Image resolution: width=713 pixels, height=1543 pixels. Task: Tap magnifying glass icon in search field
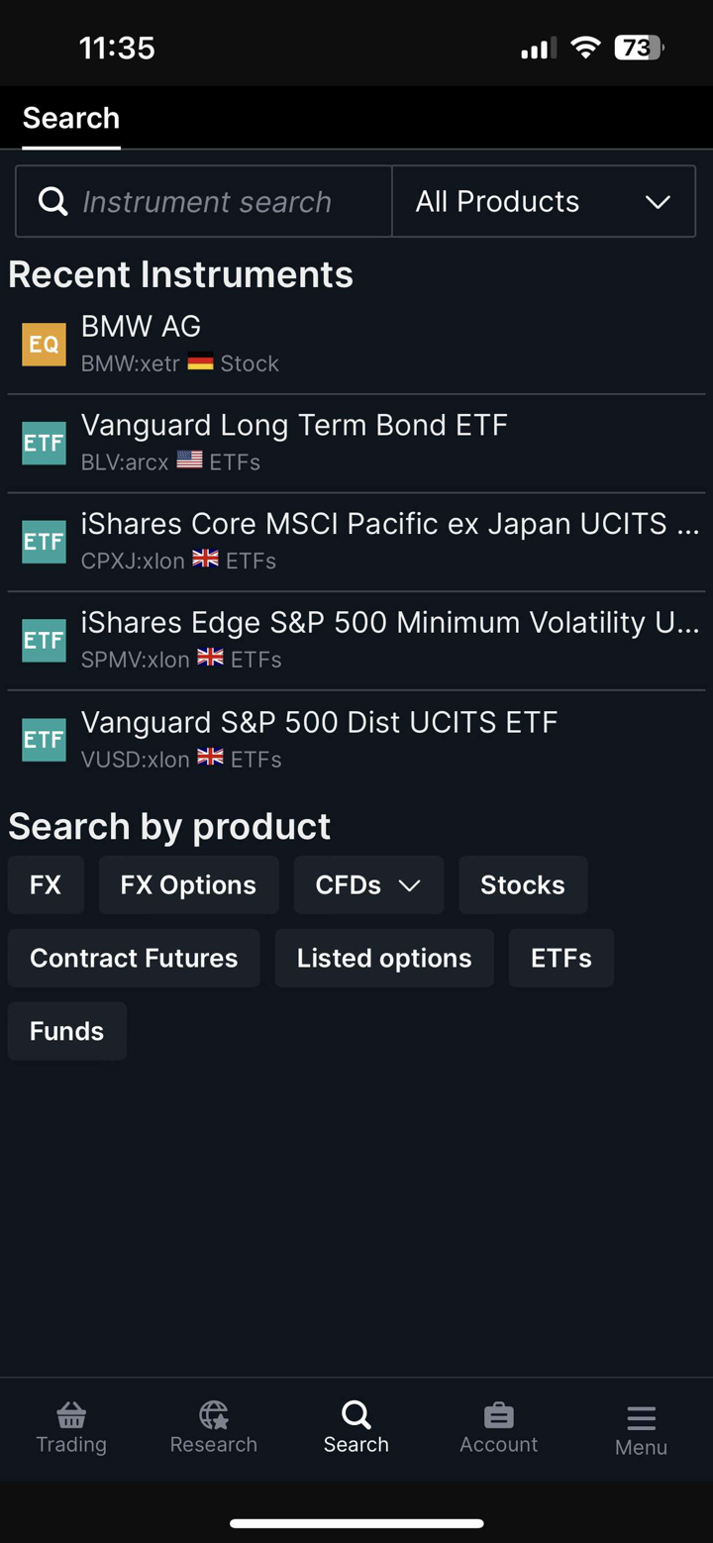(x=53, y=202)
